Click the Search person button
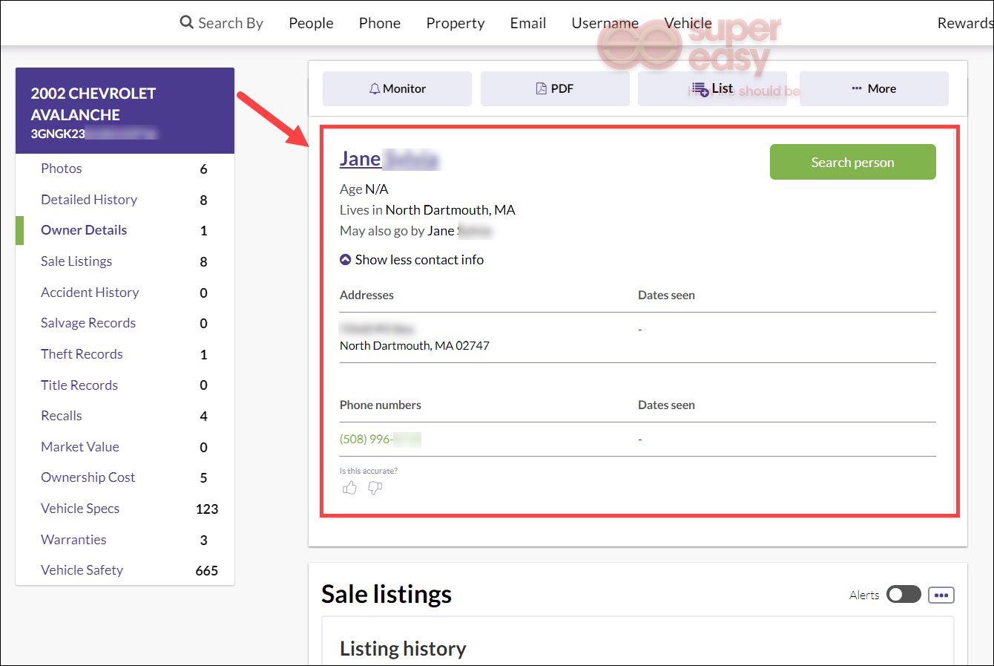Image resolution: width=994 pixels, height=666 pixels. [x=853, y=162]
